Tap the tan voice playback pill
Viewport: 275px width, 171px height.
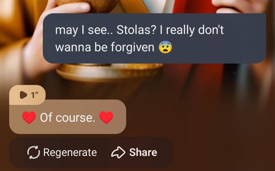pos(27,95)
